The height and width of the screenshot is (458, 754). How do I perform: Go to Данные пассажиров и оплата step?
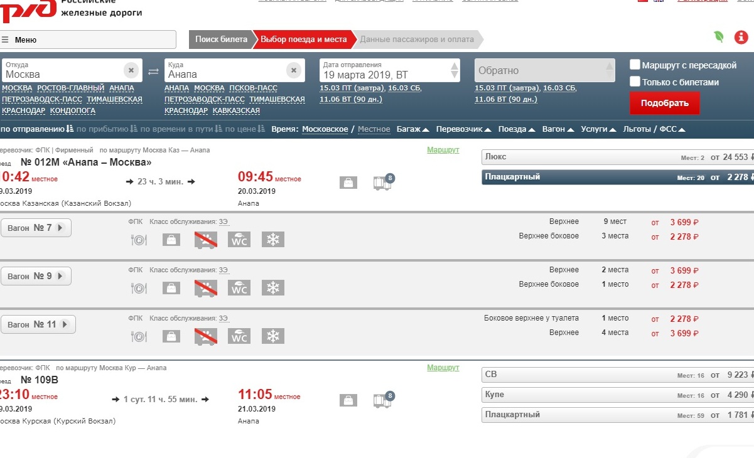(x=417, y=40)
